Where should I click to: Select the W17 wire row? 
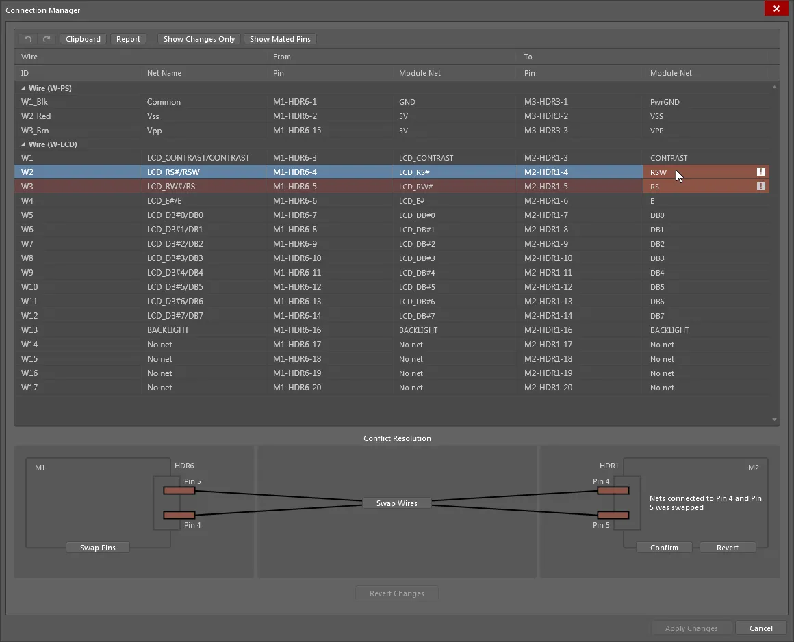click(x=392, y=388)
